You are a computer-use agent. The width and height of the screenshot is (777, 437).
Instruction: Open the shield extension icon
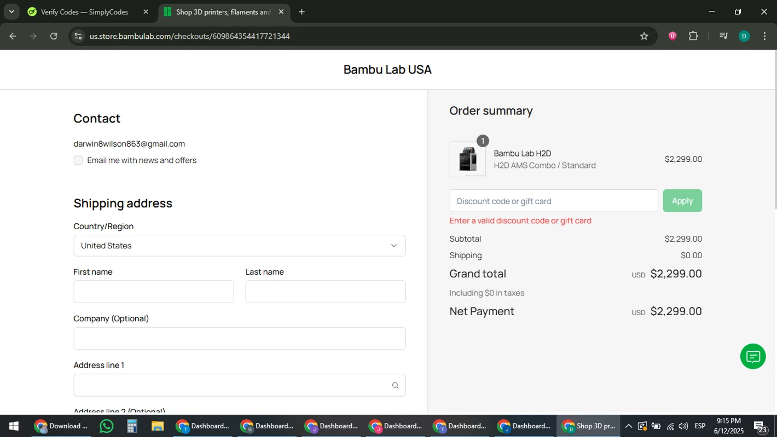coord(672,36)
